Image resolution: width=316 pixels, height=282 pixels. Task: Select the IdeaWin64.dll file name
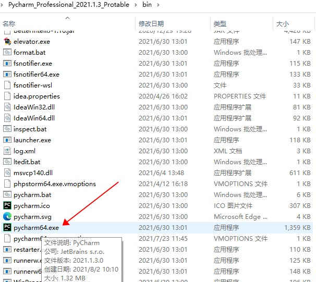pyautogui.click(x=34, y=118)
